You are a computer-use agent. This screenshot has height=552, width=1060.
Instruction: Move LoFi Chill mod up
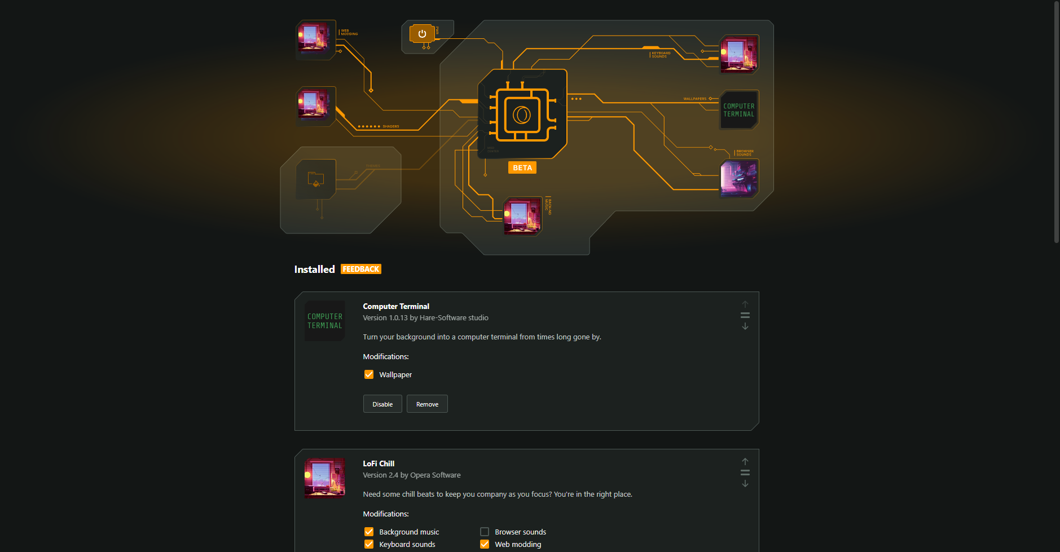tap(745, 461)
